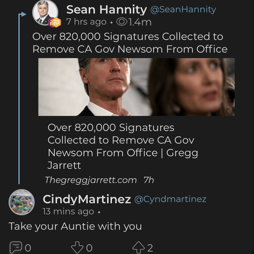
Task: Click the eye views icon on Hannity's post
Action: coord(123,22)
